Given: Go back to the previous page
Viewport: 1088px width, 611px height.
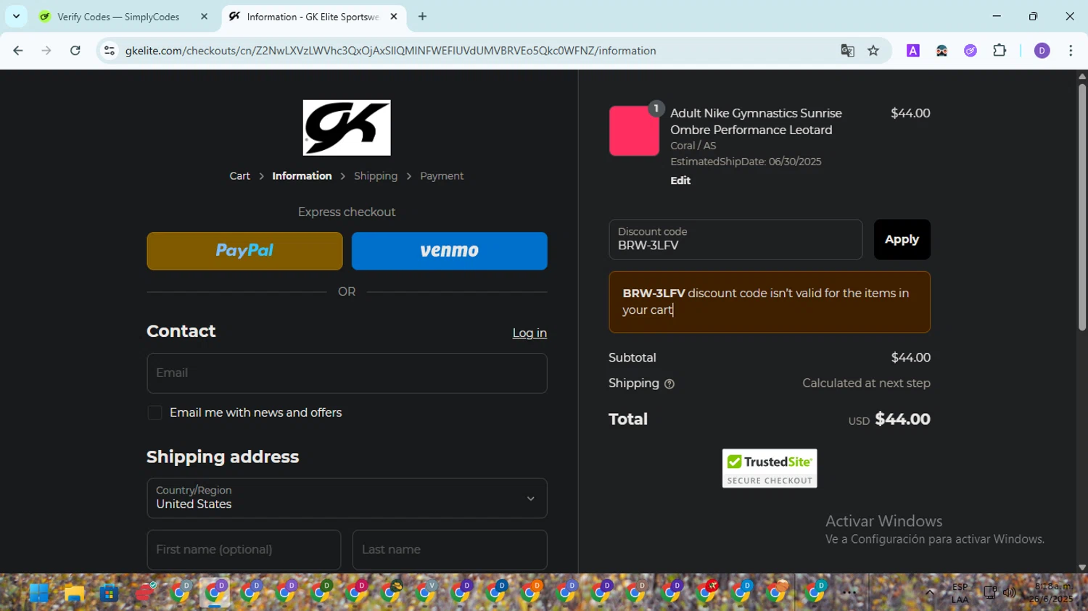Looking at the screenshot, I should pos(18,51).
